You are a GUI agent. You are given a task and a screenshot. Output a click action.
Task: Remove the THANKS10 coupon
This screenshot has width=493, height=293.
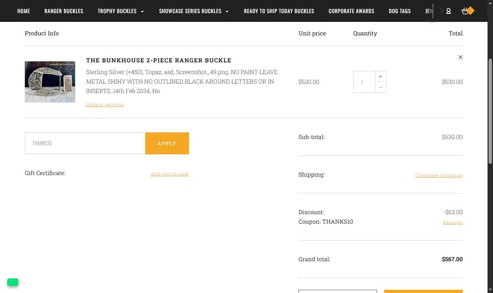click(452, 223)
